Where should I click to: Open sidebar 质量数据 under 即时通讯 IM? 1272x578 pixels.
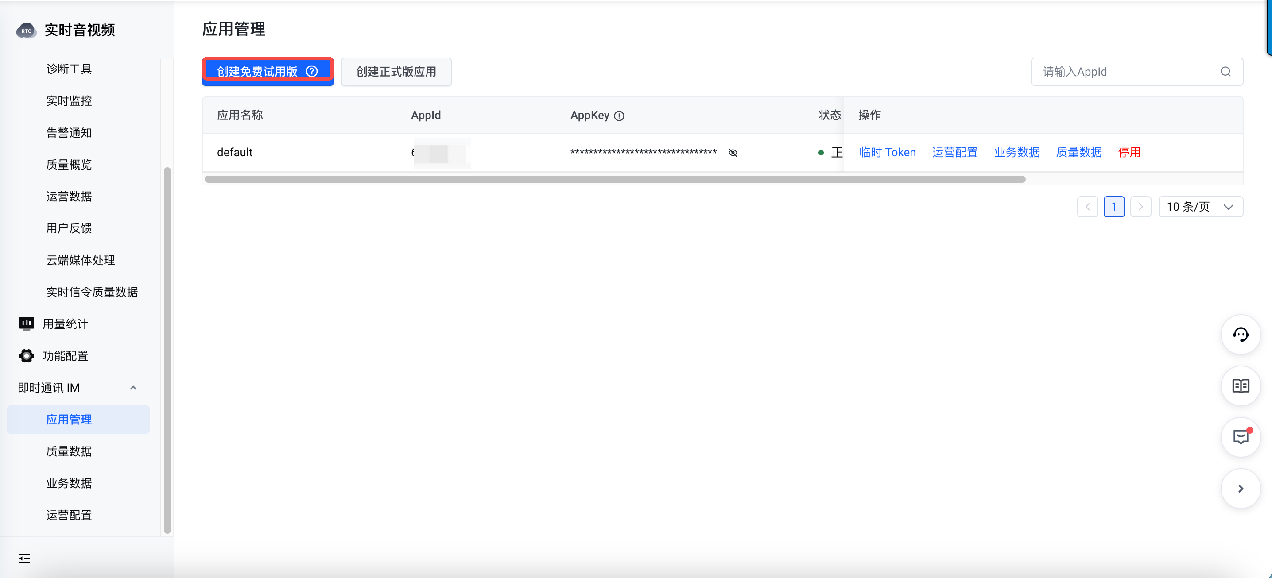[69, 451]
